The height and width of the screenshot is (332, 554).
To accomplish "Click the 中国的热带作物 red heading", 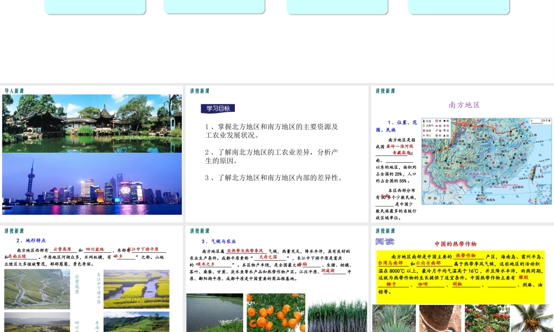I will (x=455, y=243).
